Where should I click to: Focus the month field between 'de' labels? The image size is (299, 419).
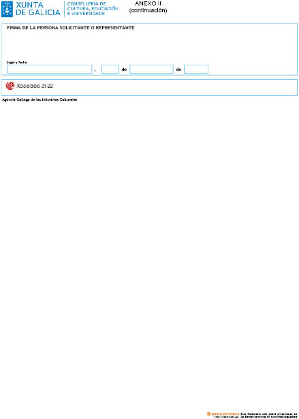pyautogui.click(x=151, y=69)
